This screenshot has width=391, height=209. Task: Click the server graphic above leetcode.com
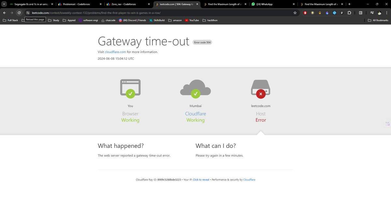tap(261, 89)
